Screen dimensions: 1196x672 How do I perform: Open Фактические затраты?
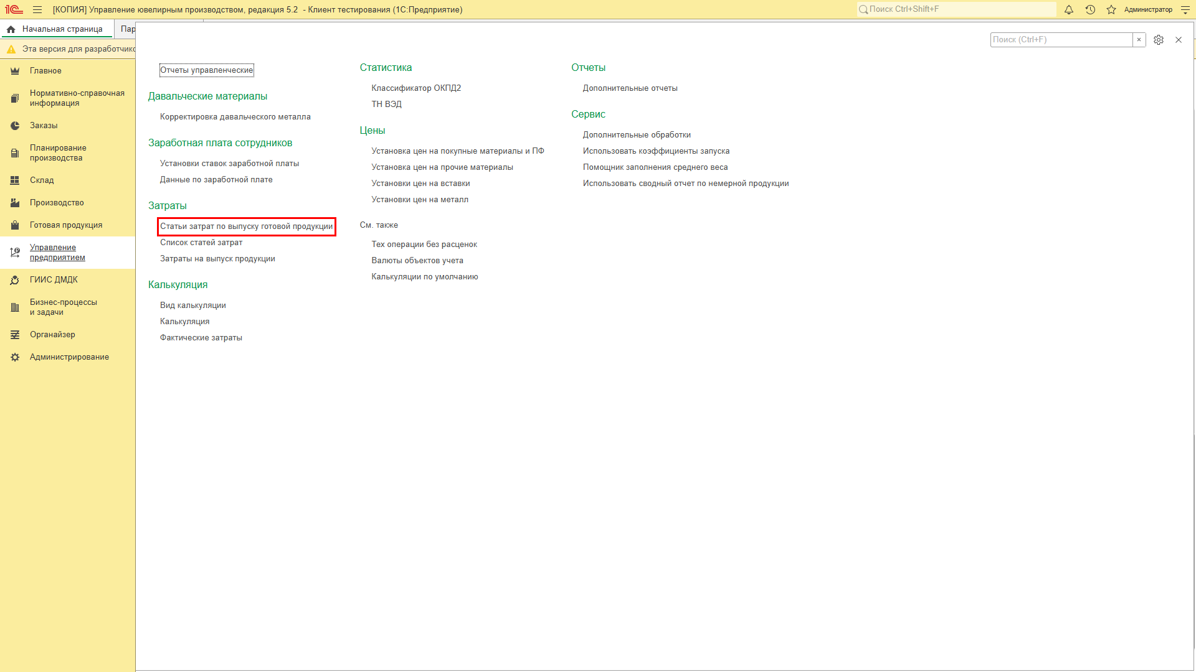click(x=201, y=338)
